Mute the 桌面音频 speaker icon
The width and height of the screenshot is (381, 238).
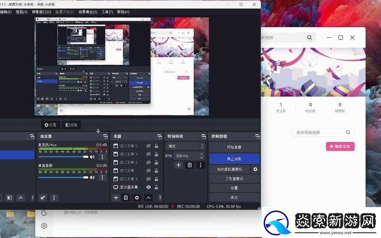tap(92, 177)
